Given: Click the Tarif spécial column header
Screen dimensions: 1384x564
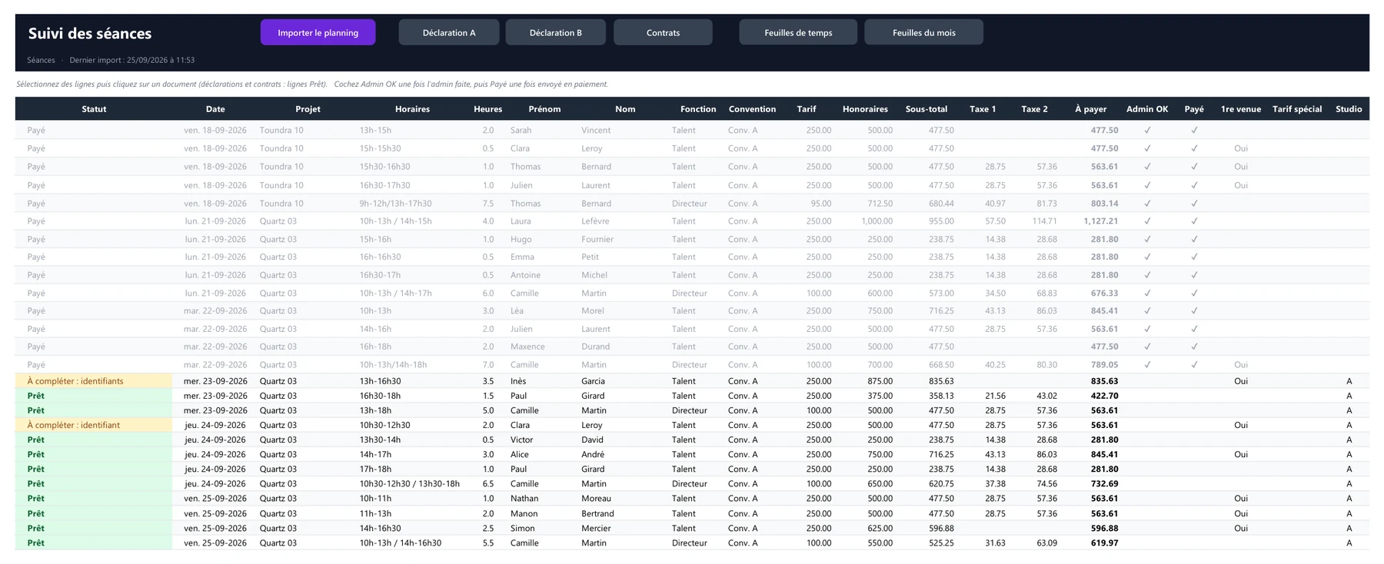Looking at the screenshot, I should (1297, 109).
